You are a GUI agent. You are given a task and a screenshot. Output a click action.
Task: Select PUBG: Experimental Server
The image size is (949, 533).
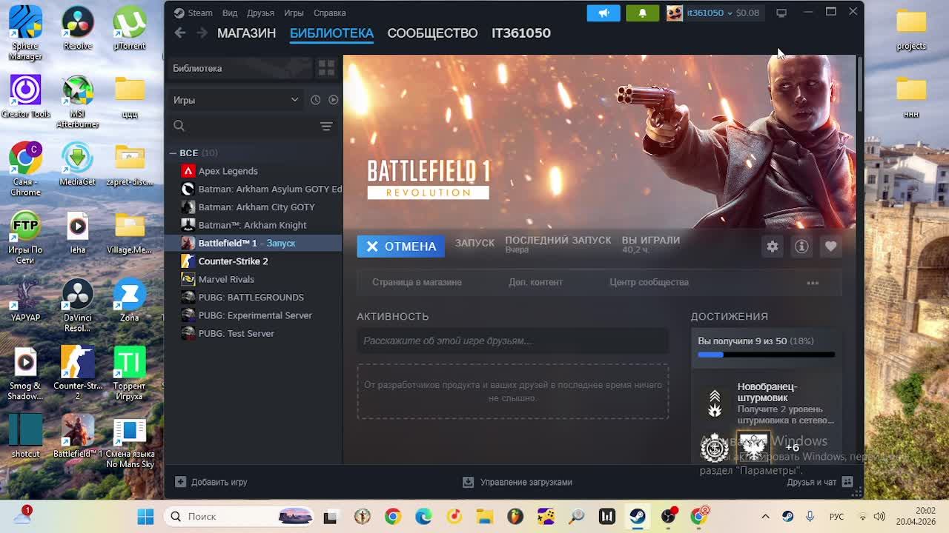pyautogui.click(x=254, y=315)
